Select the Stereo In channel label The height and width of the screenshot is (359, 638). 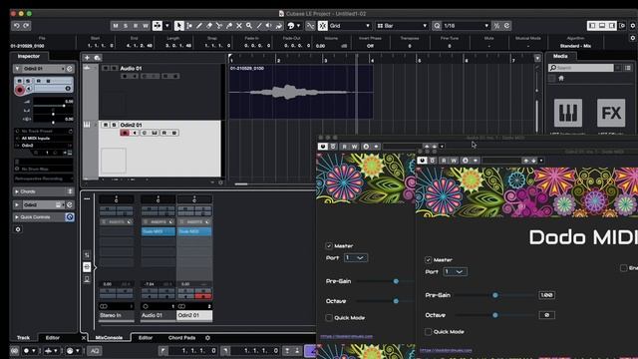(117, 315)
